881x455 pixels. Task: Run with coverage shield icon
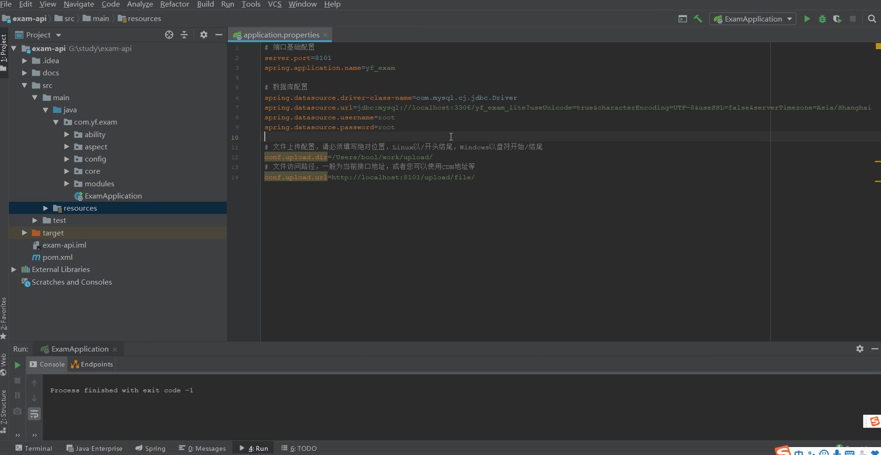point(837,19)
